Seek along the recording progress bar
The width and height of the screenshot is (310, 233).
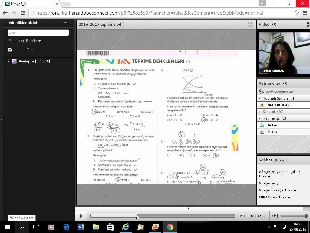coord(163,216)
